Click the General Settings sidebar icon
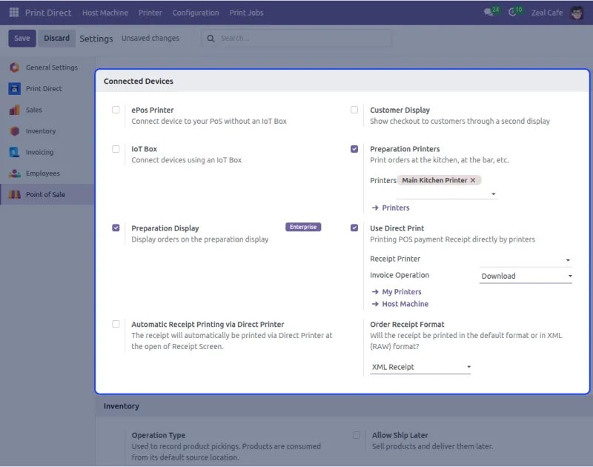 14,67
